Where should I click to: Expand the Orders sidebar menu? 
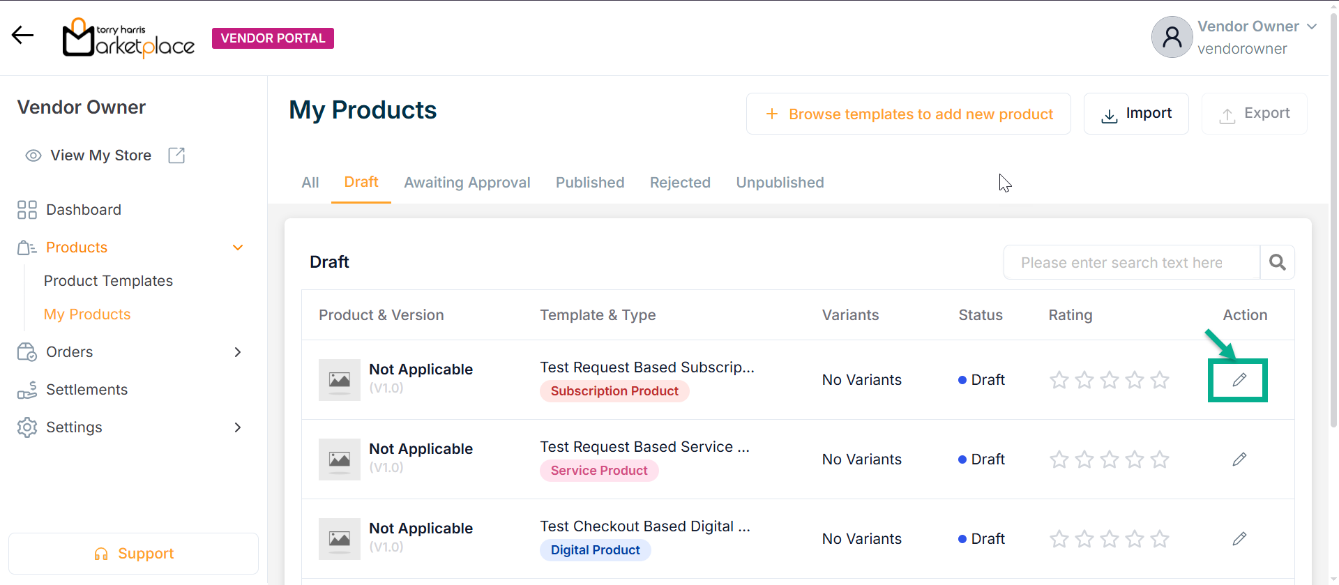click(x=237, y=352)
